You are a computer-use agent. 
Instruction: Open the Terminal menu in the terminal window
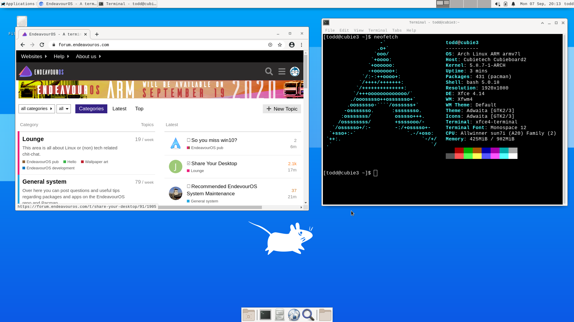[378, 30]
